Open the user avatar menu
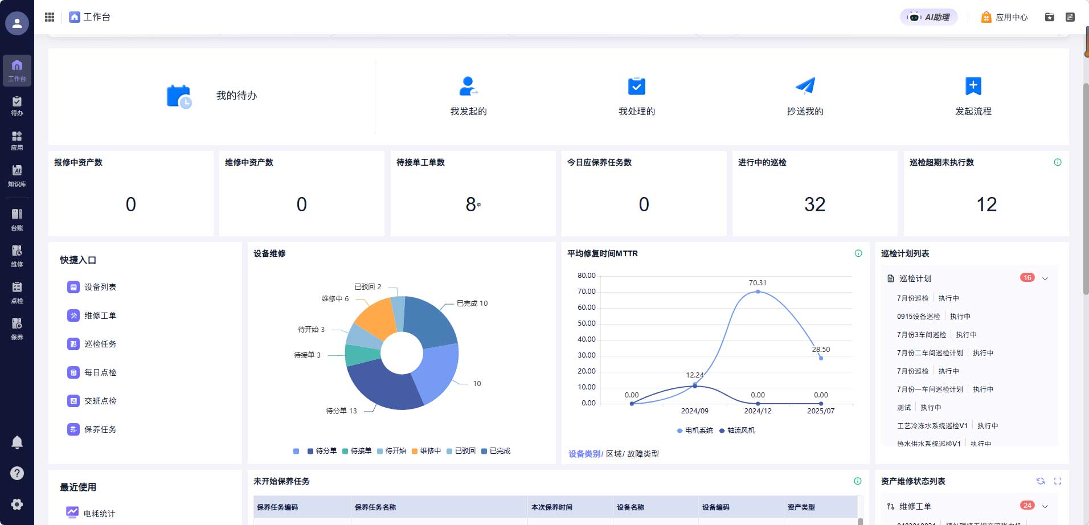The width and height of the screenshot is (1089, 525). [17, 23]
